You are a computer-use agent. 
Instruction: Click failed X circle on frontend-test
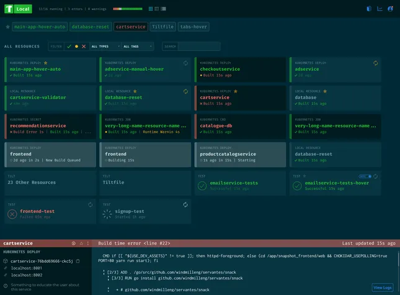[12, 214]
